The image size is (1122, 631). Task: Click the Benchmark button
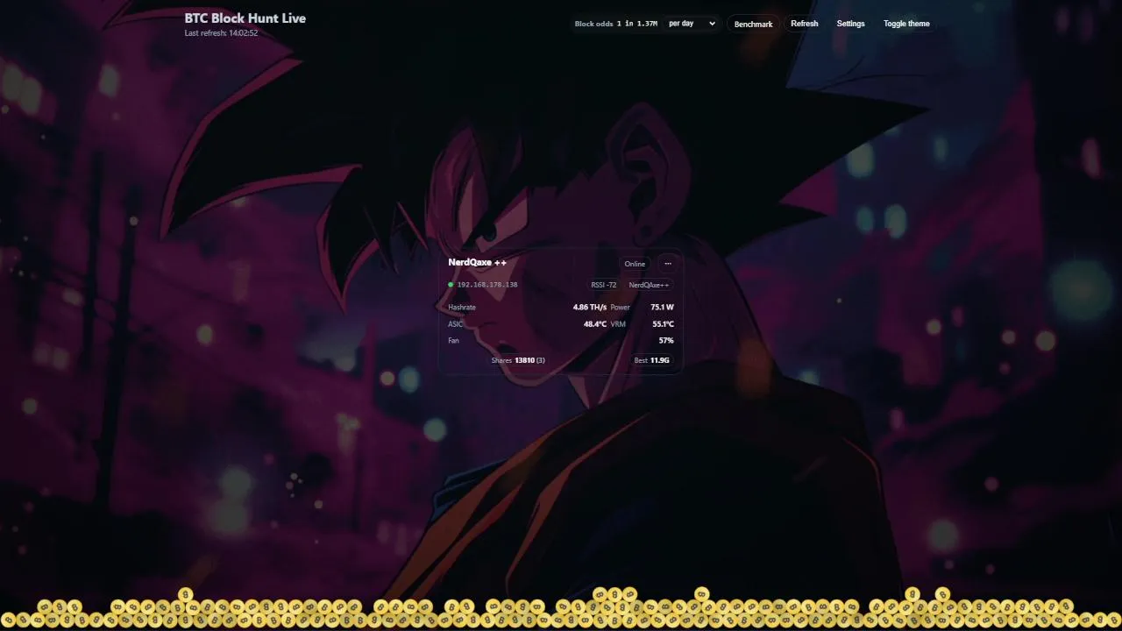click(753, 24)
